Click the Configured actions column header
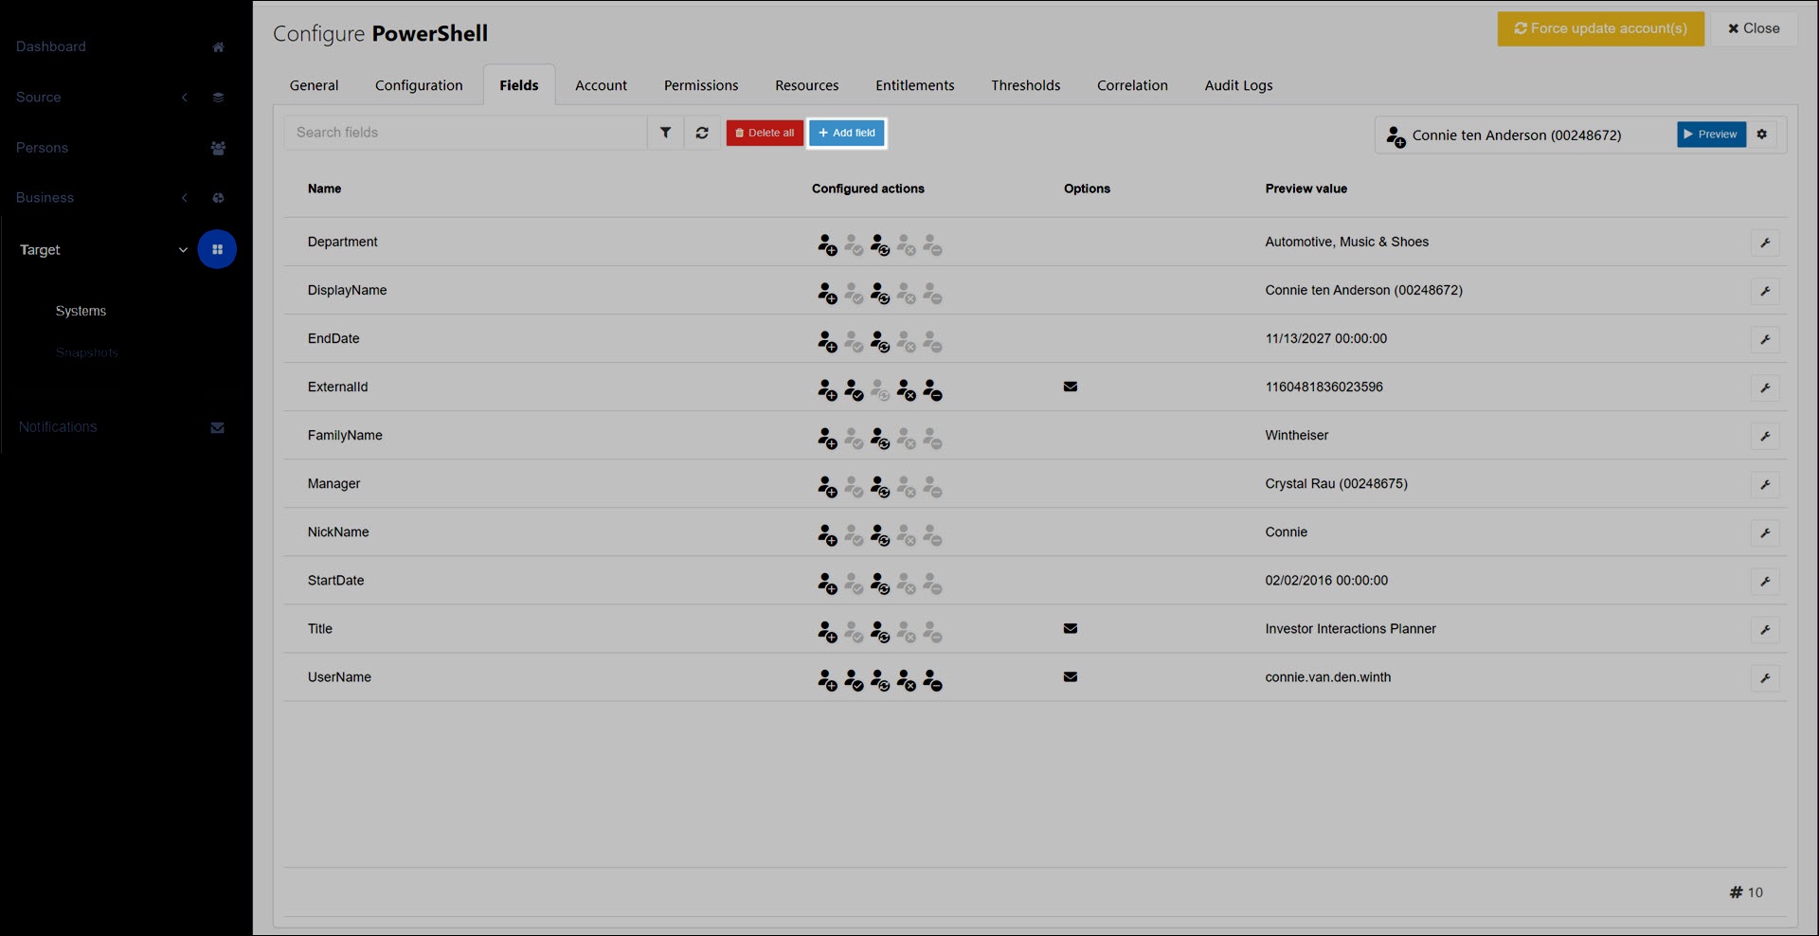This screenshot has width=1819, height=936. pyautogui.click(x=868, y=189)
